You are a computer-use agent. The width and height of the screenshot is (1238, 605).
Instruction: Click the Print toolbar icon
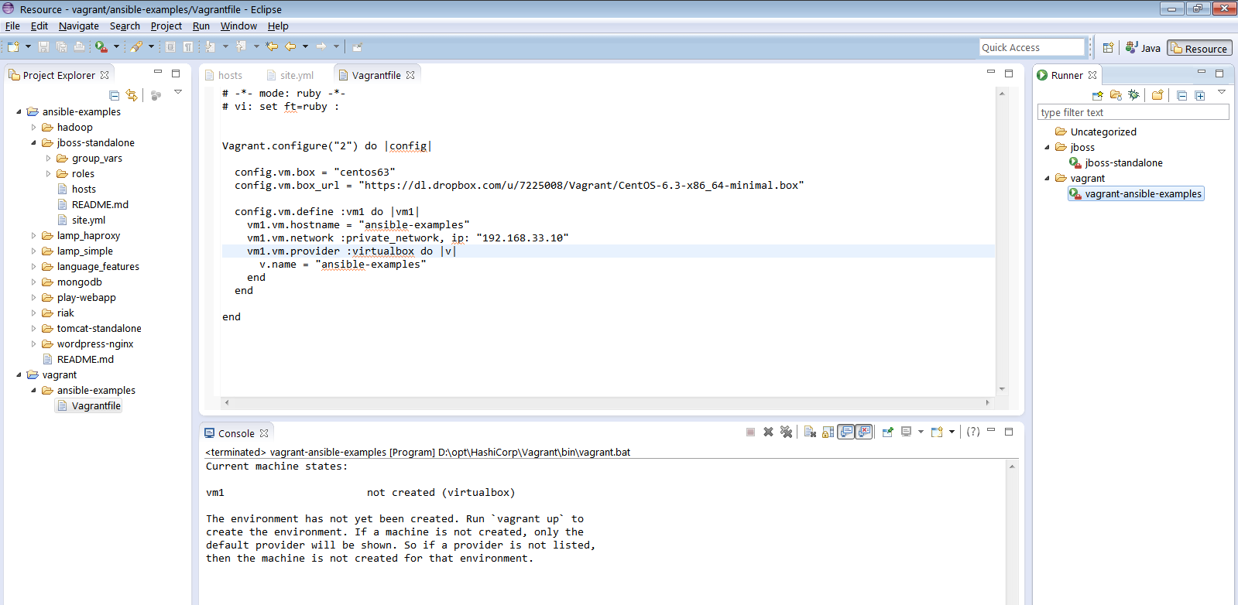79,47
